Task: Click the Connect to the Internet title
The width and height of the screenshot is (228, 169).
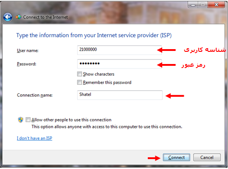Action: 46,17
